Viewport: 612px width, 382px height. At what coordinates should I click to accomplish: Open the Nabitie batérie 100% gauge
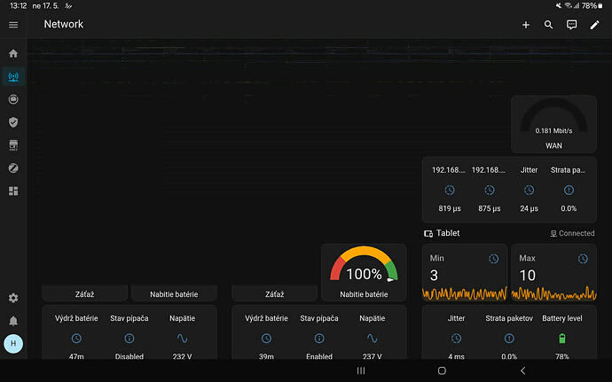point(364,273)
